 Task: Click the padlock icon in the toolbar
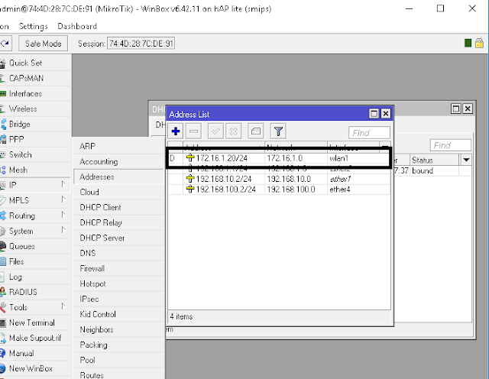(x=479, y=43)
